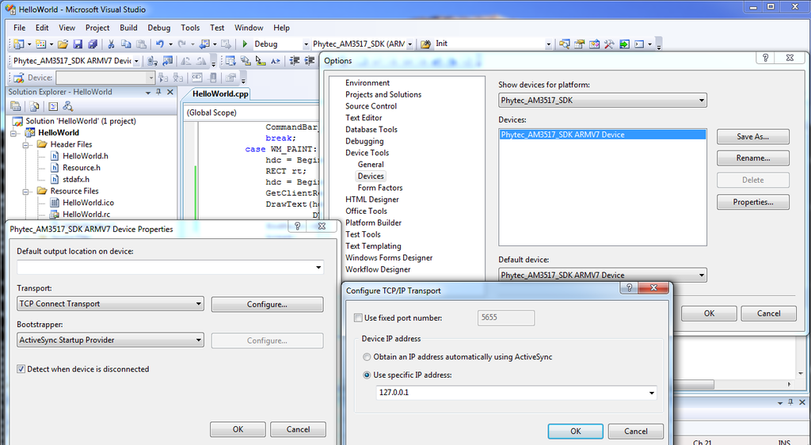Click the Start Page green arrow icon
This screenshot has height=445, width=811.
[x=624, y=44]
